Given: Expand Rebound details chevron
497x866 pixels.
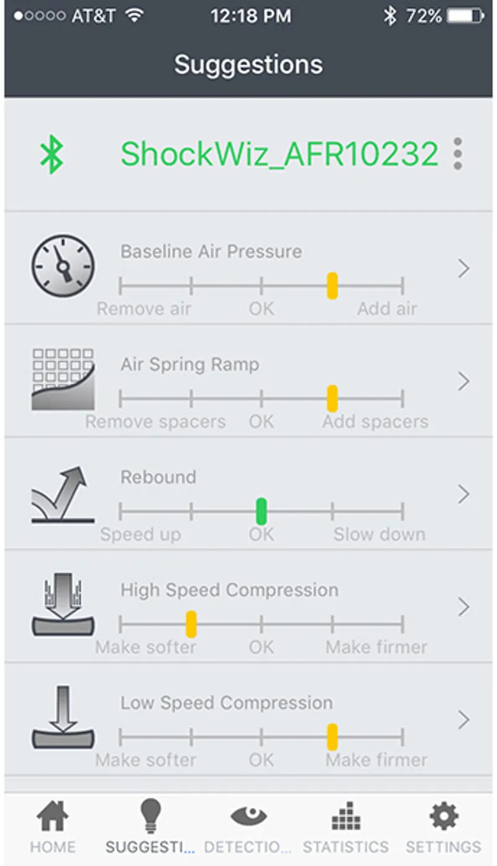Looking at the screenshot, I should click(x=463, y=495).
